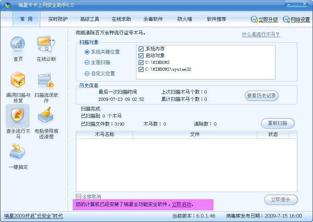The image size is (313, 222).
Task: Click the scan time 2009-07-23 09:02:52
Action: (x=121, y=99)
